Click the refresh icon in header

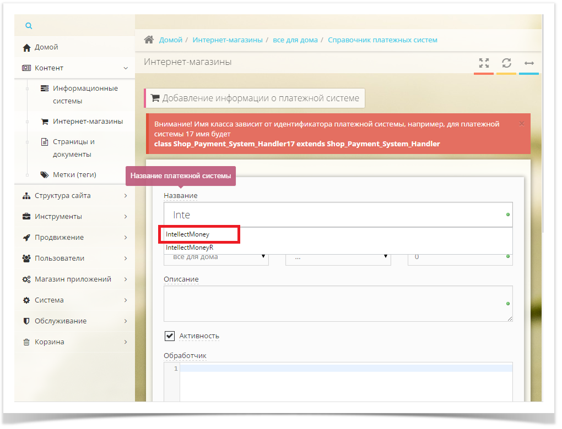506,63
